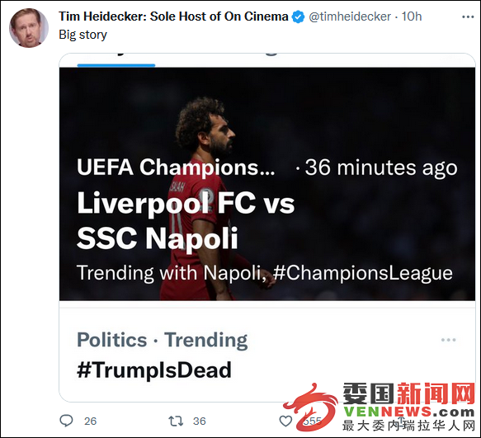Click the share upload icon

(401, 421)
